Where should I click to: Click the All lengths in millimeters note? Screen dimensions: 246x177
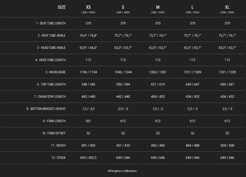(x=122, y=171)
